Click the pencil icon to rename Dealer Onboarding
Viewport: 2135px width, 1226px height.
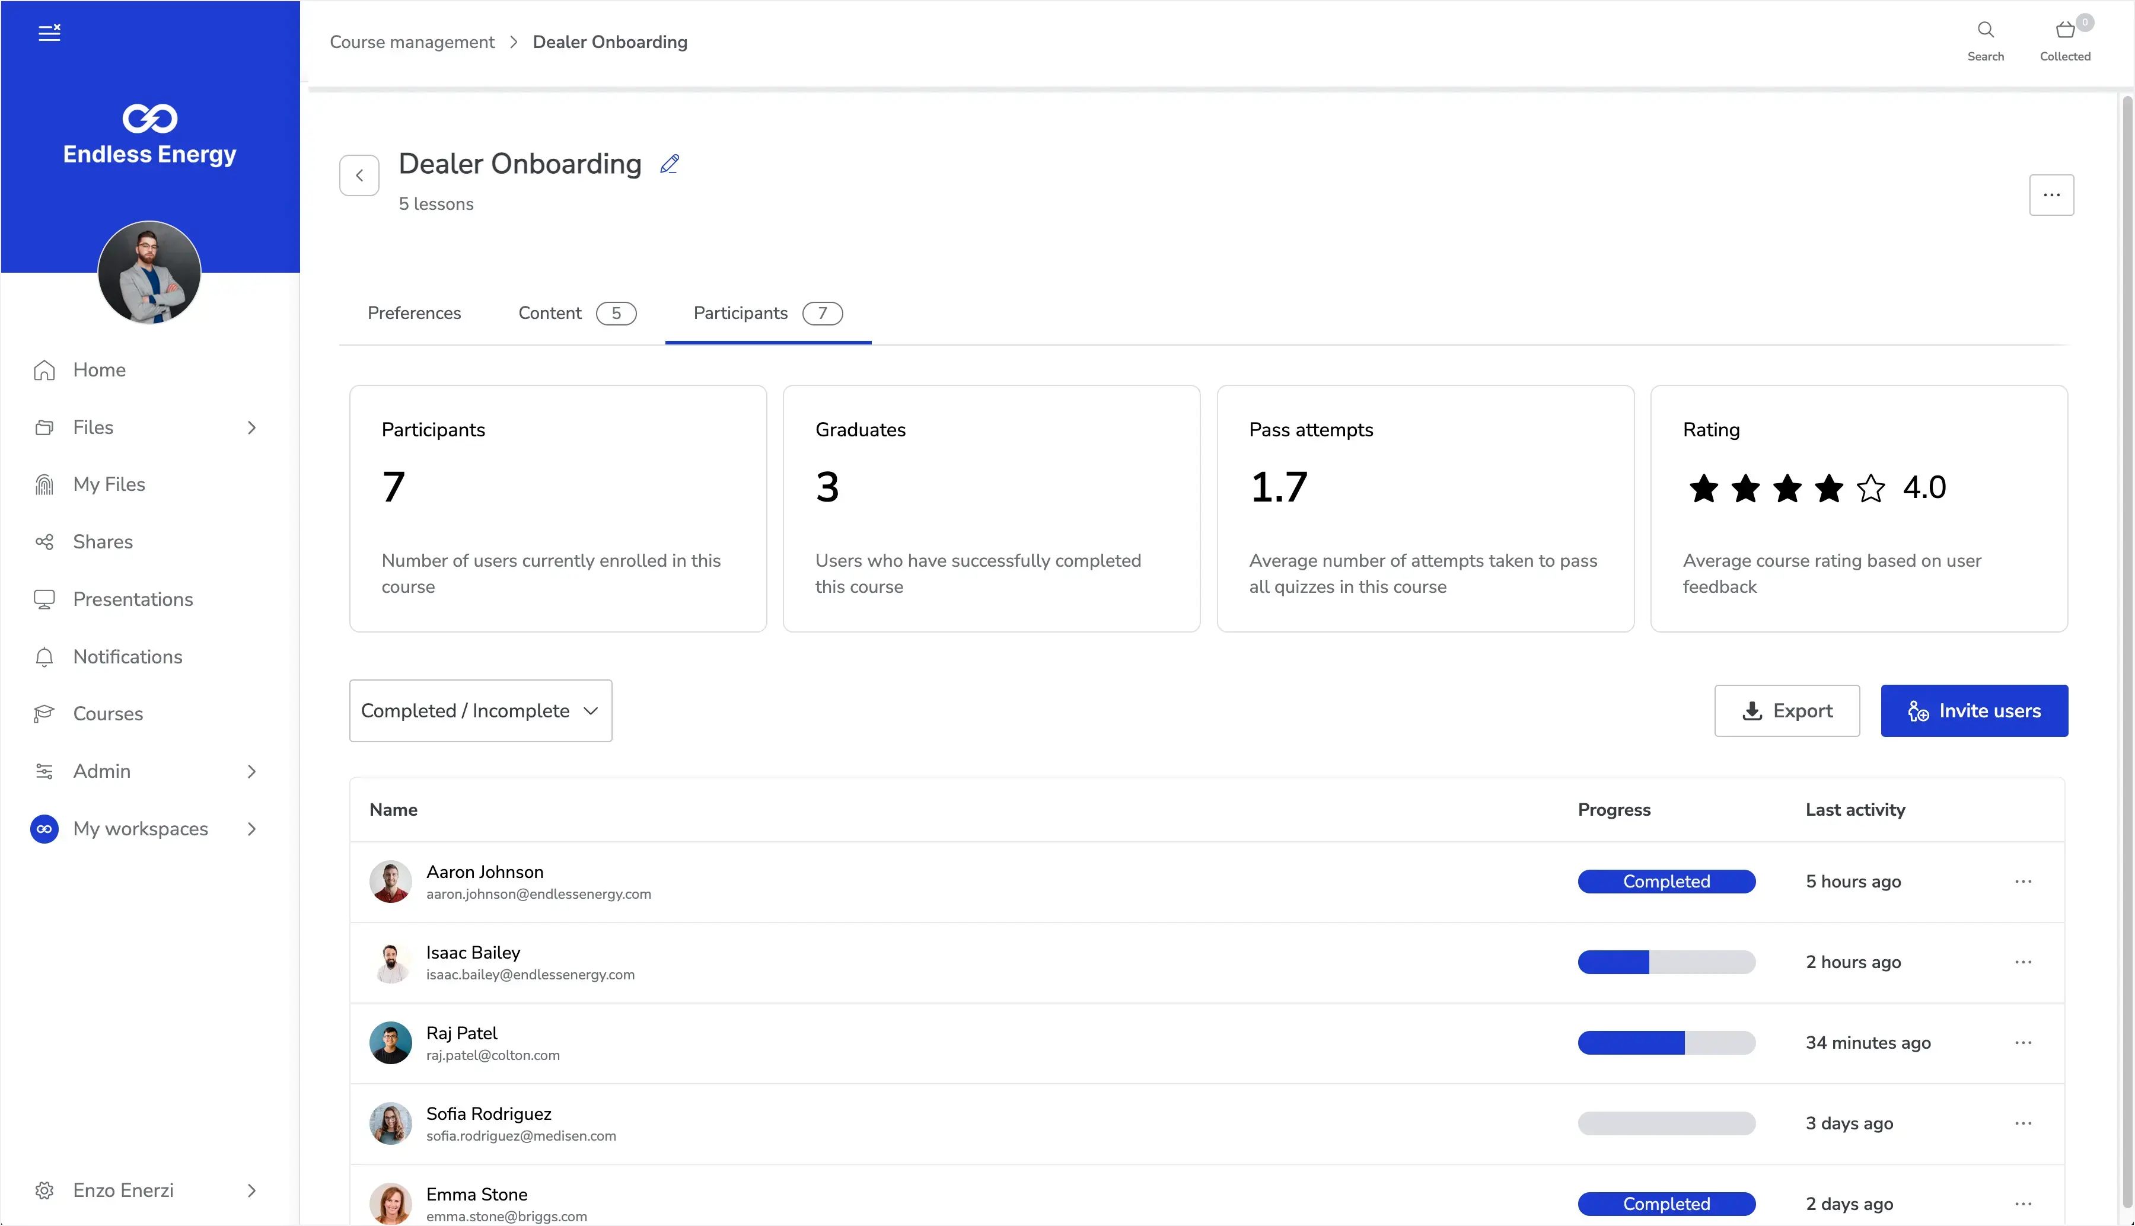[670, 164]
